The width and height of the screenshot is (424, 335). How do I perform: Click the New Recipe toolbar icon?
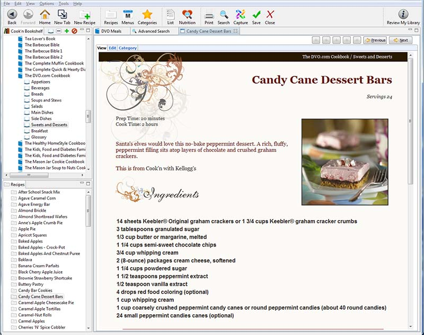85,15
